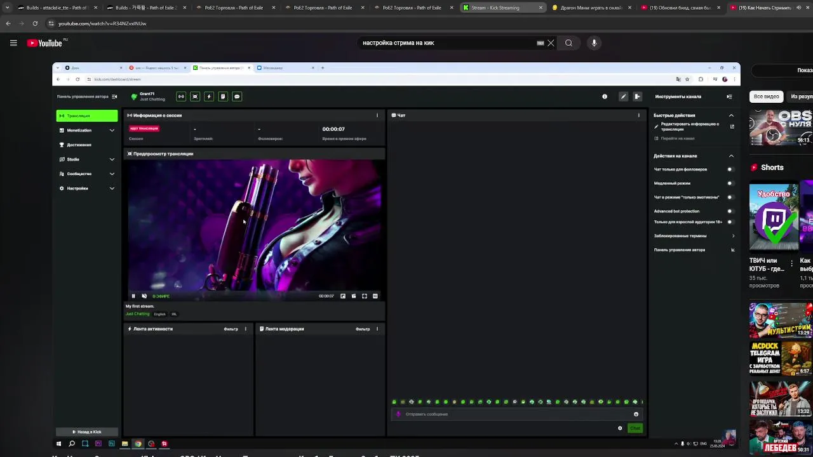The width and height of the screenshot is (813, 457).
Task: Click the pencil edit layout icon
Action: coord(623,96)
